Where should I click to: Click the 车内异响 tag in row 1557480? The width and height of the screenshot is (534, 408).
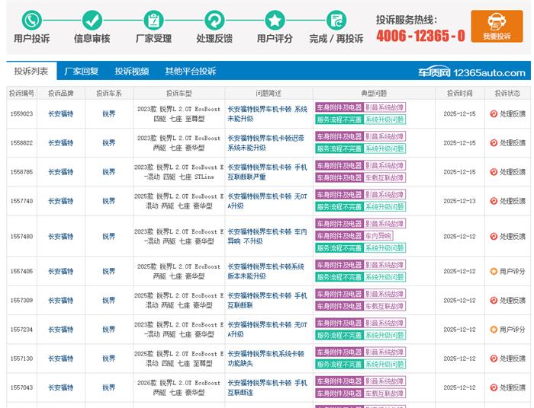tap(379, 237)
